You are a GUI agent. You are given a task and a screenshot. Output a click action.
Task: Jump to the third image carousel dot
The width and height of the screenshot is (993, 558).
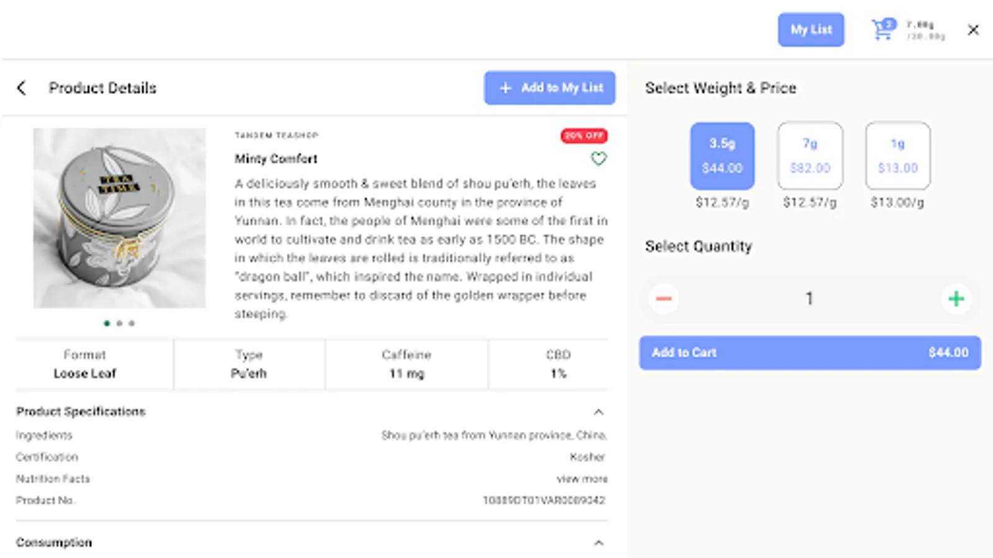(132, 323)
